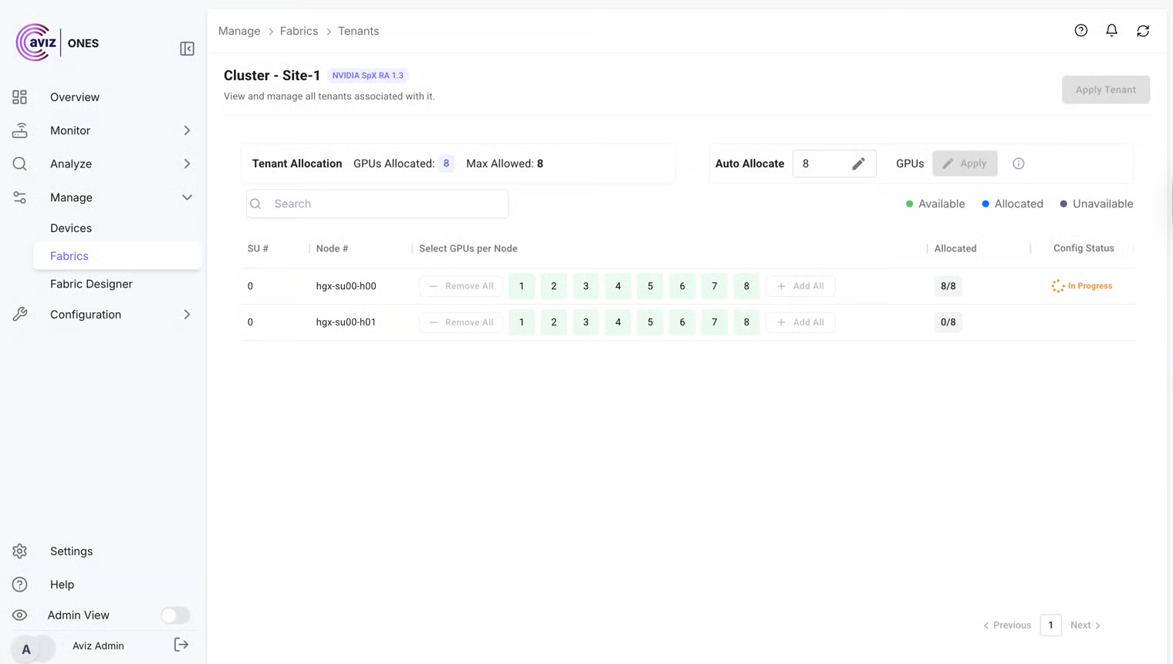Open the help question mark icon in header
This screenshot has height=664, width=1173.
coord(1080,31)
